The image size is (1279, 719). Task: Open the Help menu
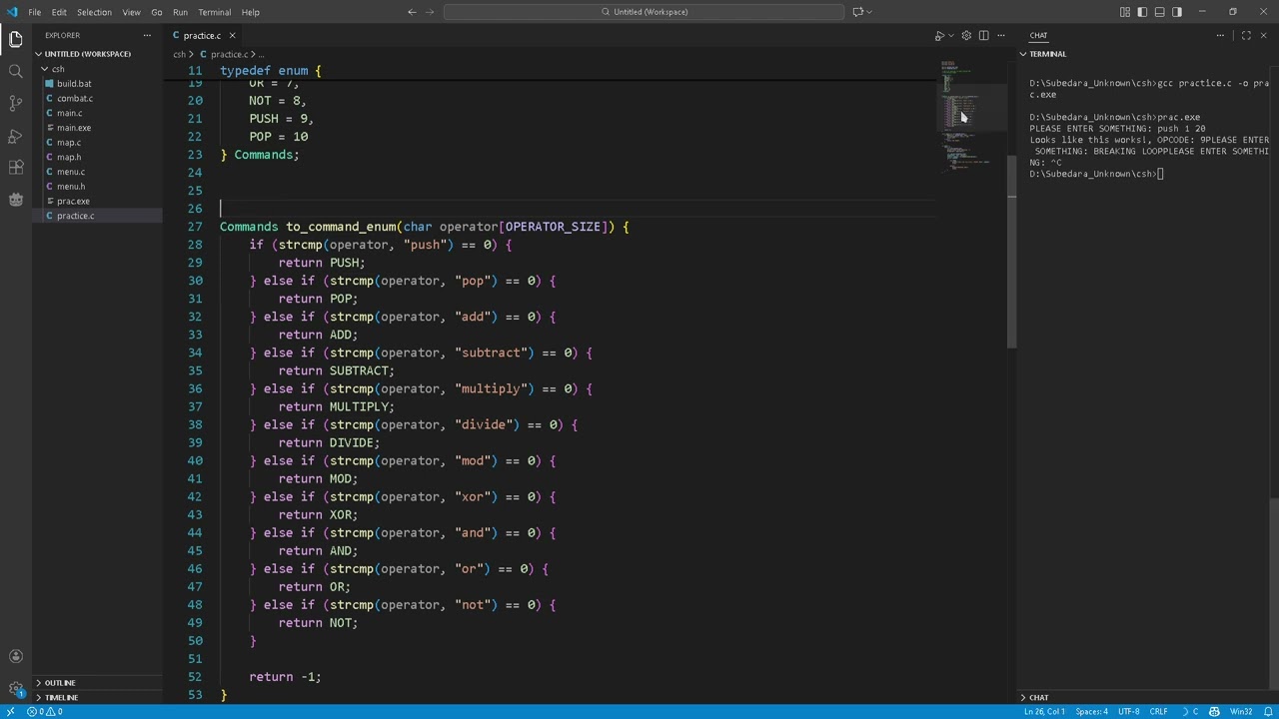click(x=250, y=12)
